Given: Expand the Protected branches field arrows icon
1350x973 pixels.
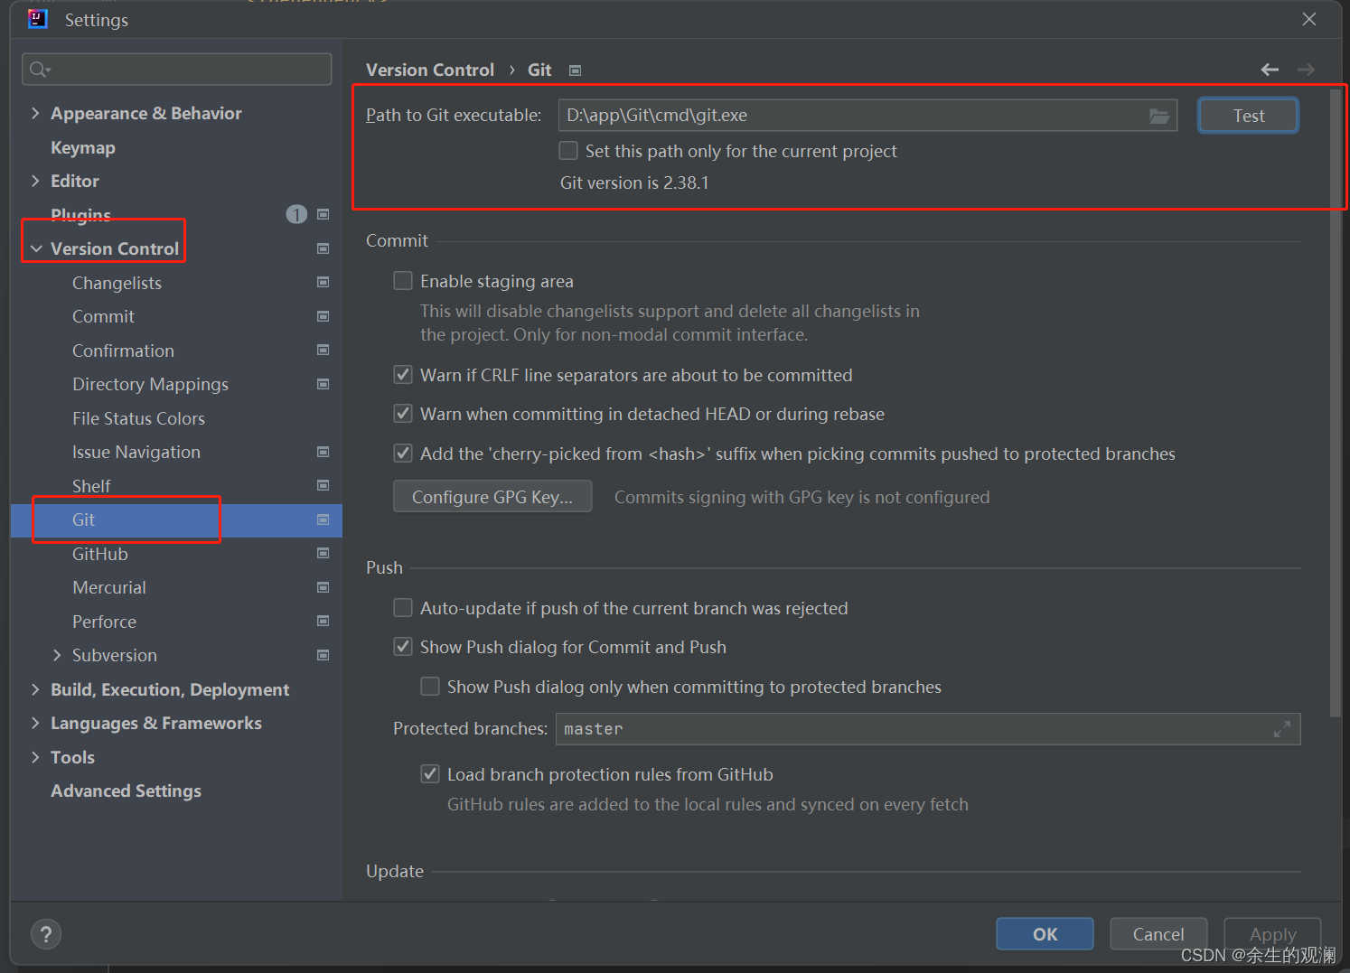Looking at the screenshot, I should coord(1281,729).
